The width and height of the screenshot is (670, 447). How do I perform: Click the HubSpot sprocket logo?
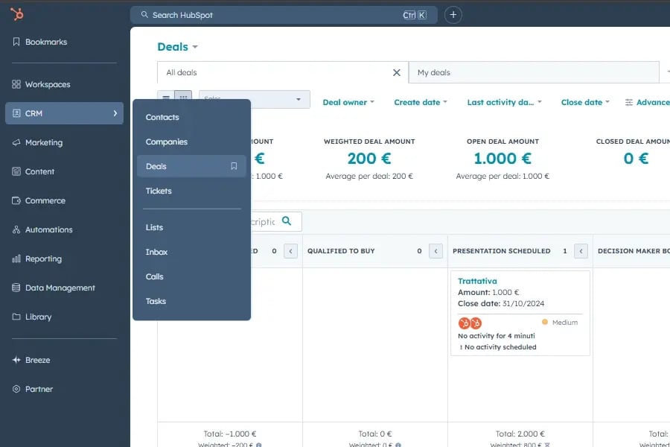coord(17,14)
